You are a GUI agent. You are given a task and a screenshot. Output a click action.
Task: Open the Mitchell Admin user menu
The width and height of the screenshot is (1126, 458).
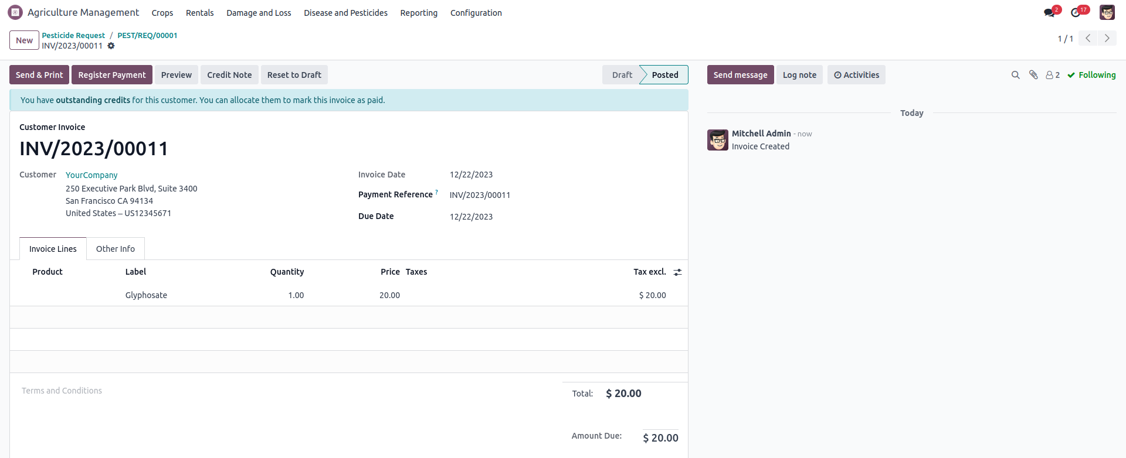click(1107, 12)
